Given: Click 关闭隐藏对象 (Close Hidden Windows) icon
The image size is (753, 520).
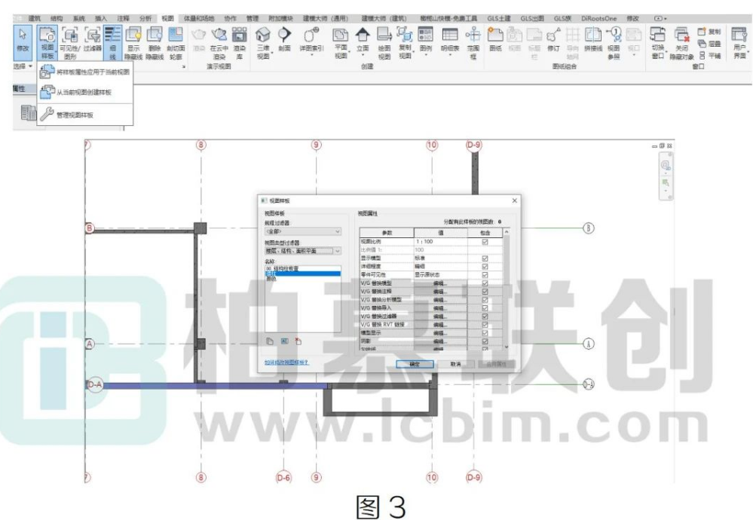Looking at the screenshot, I should [x=681, y=35].
